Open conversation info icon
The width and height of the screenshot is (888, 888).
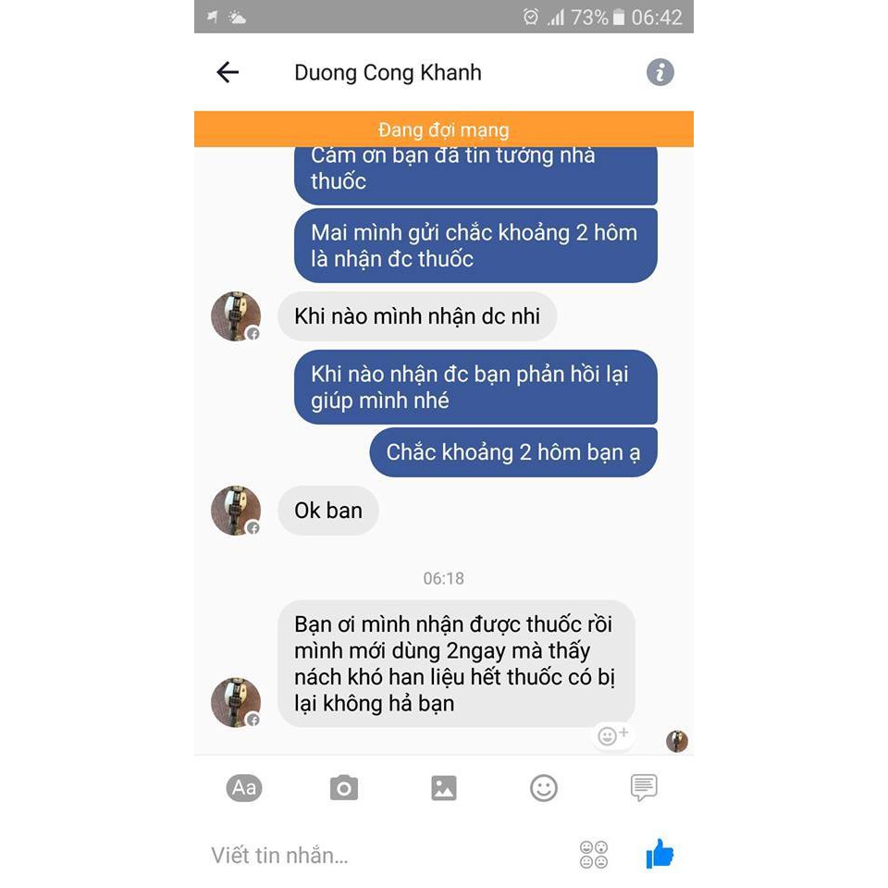[x=660, y=72]
